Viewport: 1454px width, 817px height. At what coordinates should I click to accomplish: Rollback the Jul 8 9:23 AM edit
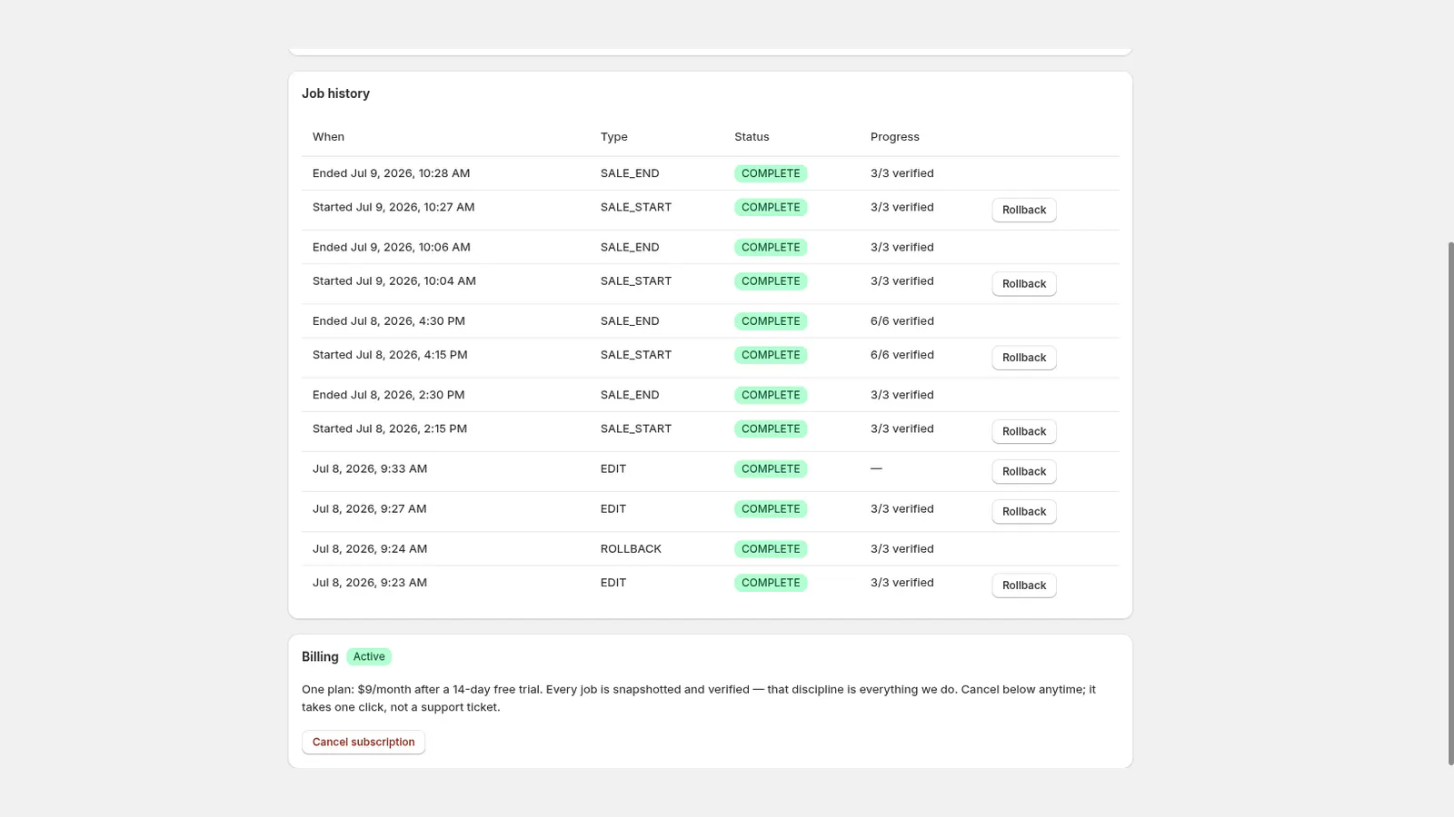[x=1023, y=586]
